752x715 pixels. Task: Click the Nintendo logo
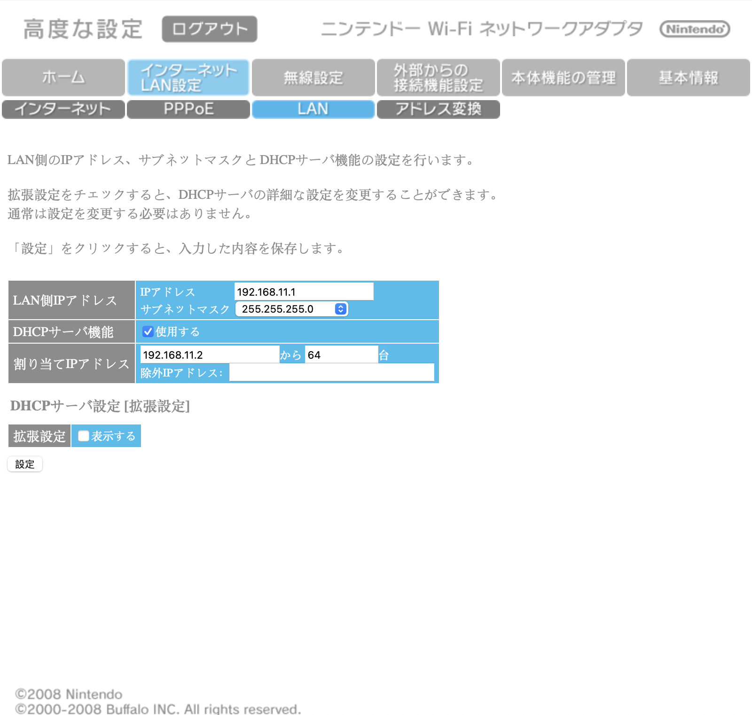[695, 29]
